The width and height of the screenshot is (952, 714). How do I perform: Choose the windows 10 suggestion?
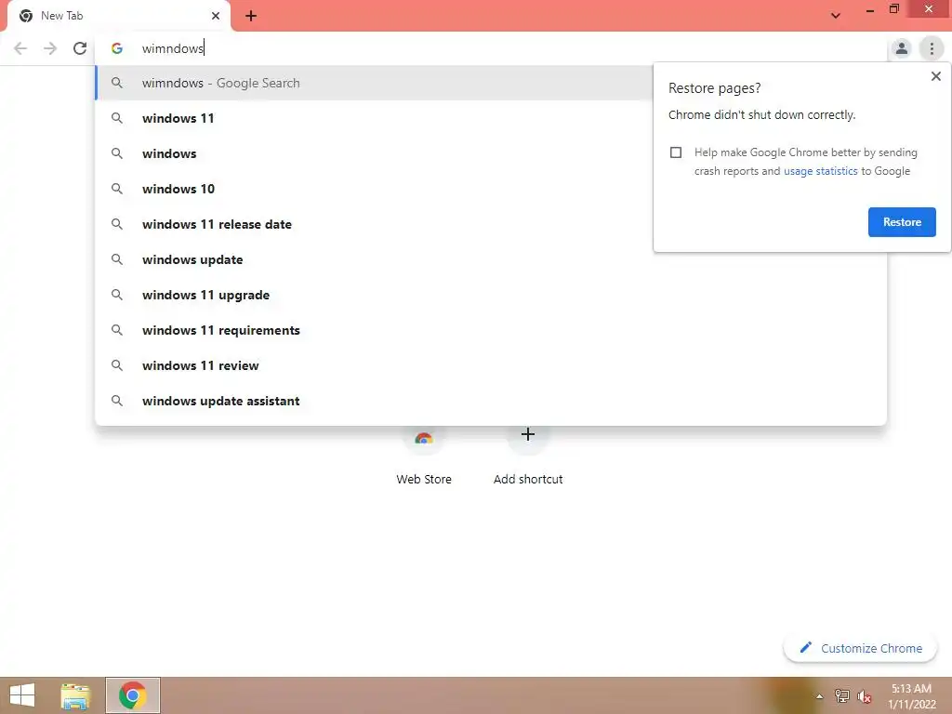(374, 189)
